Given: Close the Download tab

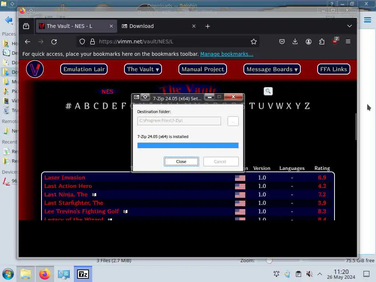Looking at the screenshot, I should 194,26.
